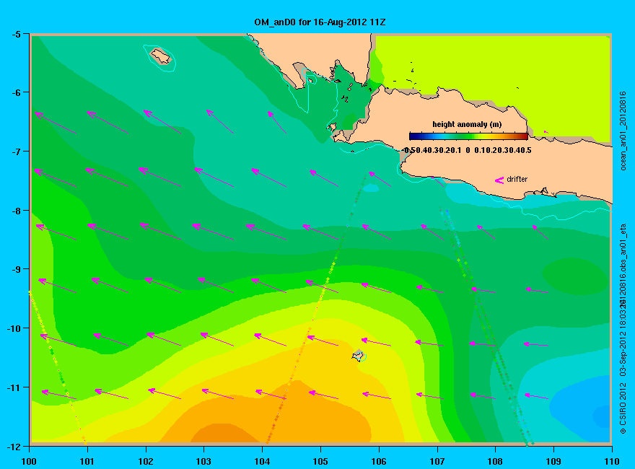Click the x-axis label '106'

coord(379,461)
